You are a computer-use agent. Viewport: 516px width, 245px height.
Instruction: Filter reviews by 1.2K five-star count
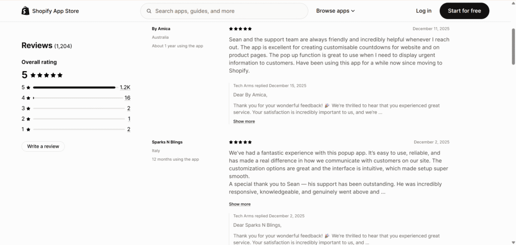(x=125, y=87)
